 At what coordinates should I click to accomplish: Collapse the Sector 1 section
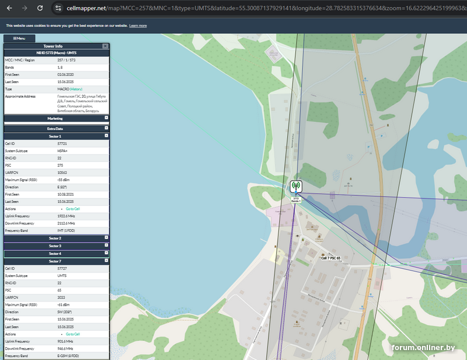click(106, 135)
